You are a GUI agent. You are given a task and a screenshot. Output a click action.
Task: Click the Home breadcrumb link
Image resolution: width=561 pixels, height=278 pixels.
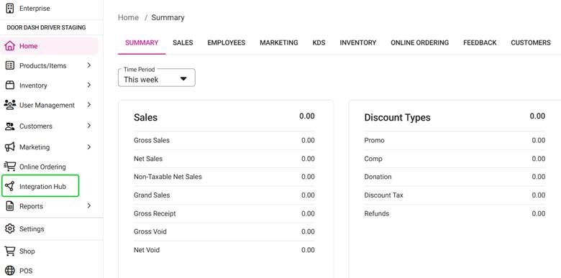tap(129, 17)
